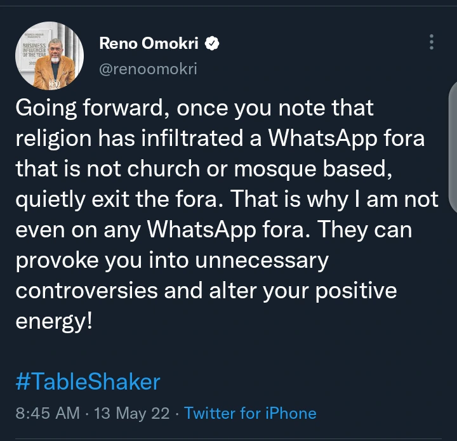Click the line "even on any WhatsApp fora. They can"
This screenshot has width=457, height=441.
point(213,230)
